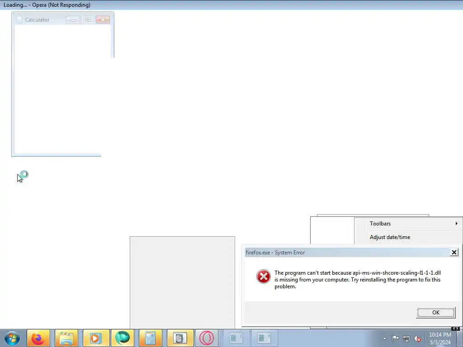Click the 'Loading... - Opera (Not Responding)' title
This screenshot has height=347, width=463.
[47, 5]
